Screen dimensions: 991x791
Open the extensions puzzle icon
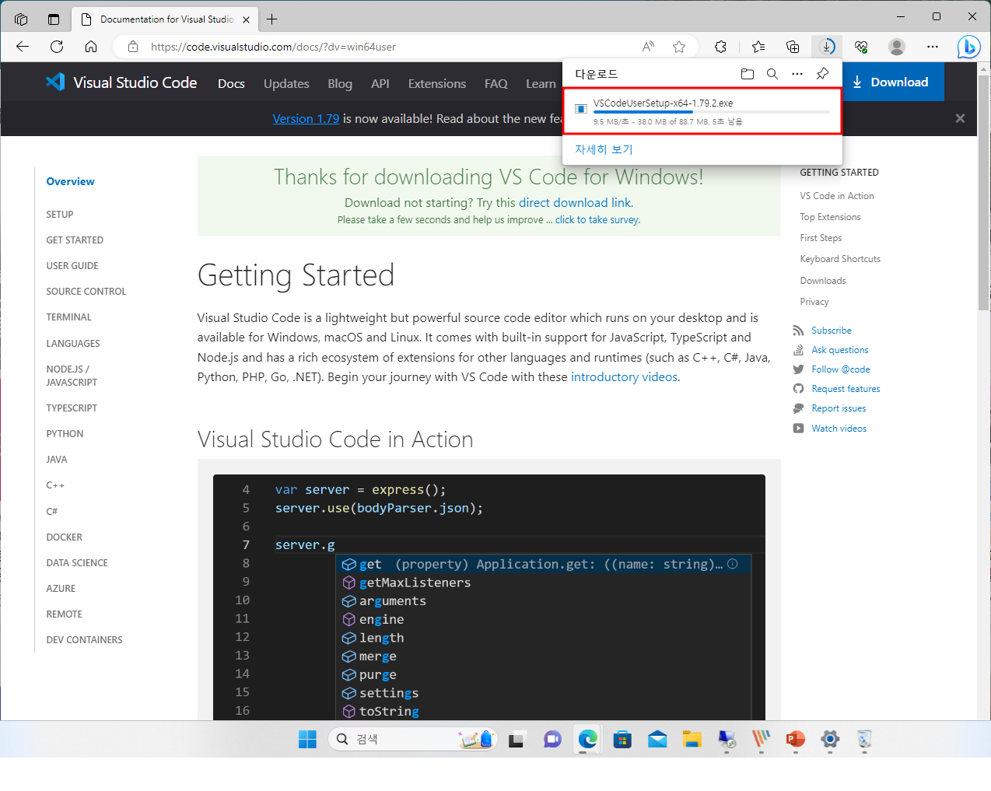pyautogui.click(x=721, y=47)
